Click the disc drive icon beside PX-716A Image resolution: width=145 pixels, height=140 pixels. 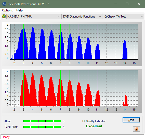[4, 17]
